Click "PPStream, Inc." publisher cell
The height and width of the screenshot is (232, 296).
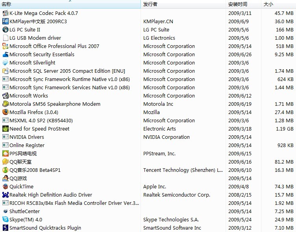click(159, 153)
